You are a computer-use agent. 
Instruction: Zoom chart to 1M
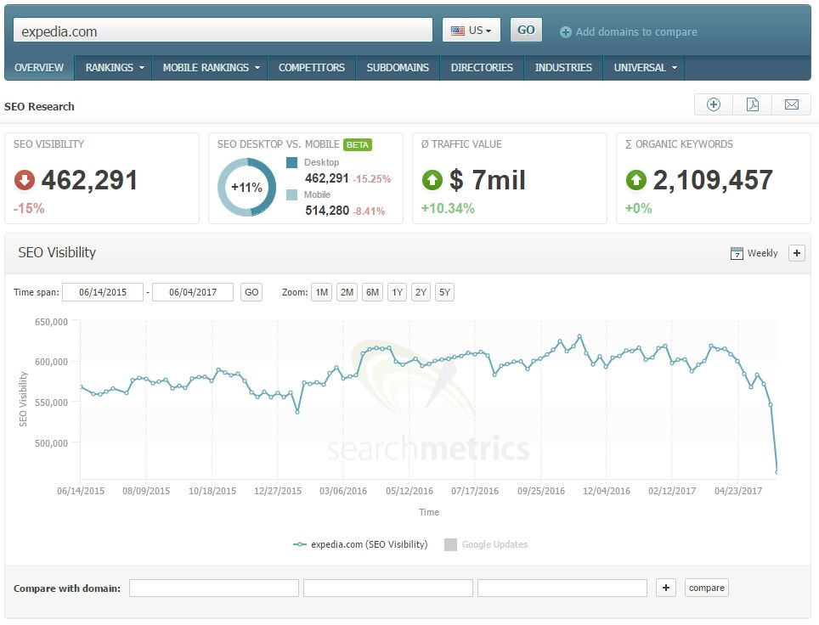[x=321, y=292]
